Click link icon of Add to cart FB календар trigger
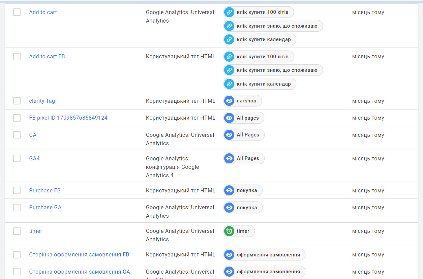Image resolution: width=423 pixels, height=279 pixels. 229,84
